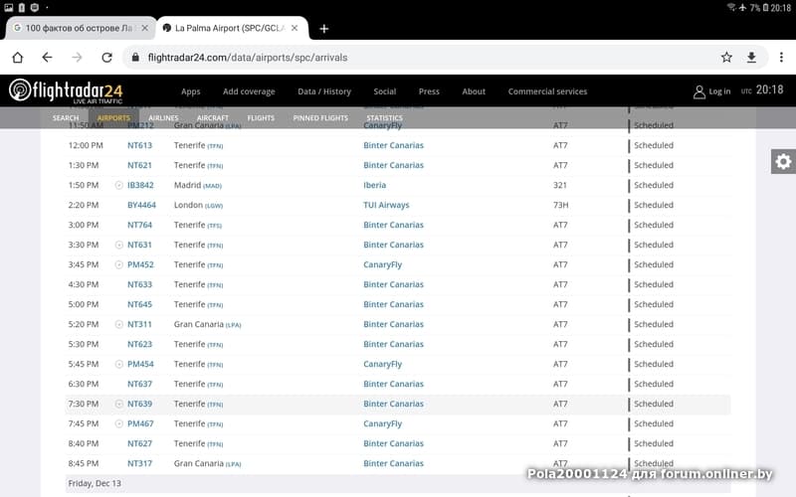Reload the page with the refresh icon

pos(106,58)
